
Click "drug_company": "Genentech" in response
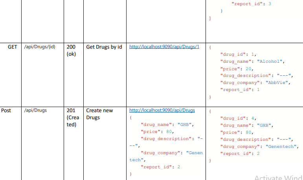[x=259, y=147]
